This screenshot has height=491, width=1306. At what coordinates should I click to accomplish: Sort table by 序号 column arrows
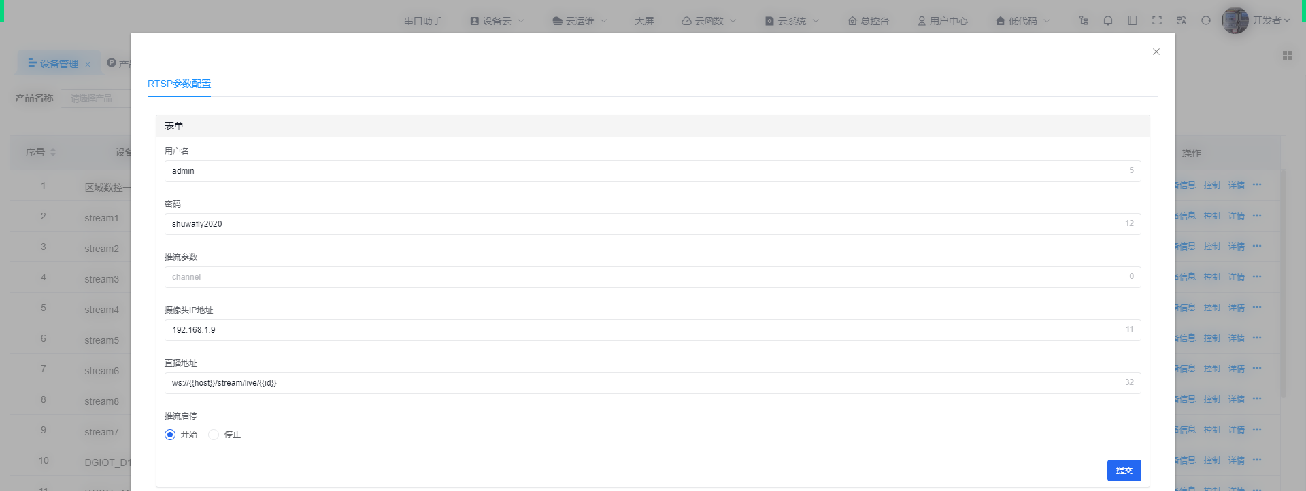tap(53, 152)
